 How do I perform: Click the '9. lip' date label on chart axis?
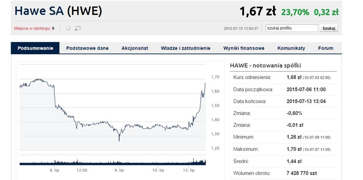tap(119, 170)
